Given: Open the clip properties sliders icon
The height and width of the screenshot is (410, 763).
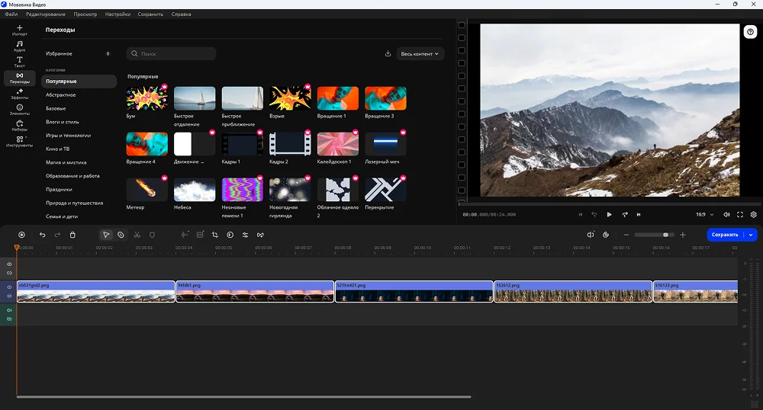Looking at the screenshot, I should 245,235.
